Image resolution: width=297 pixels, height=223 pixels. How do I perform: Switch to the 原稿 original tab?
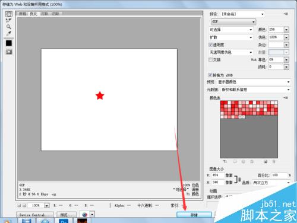pyautogui.click(x=23, y=14)
